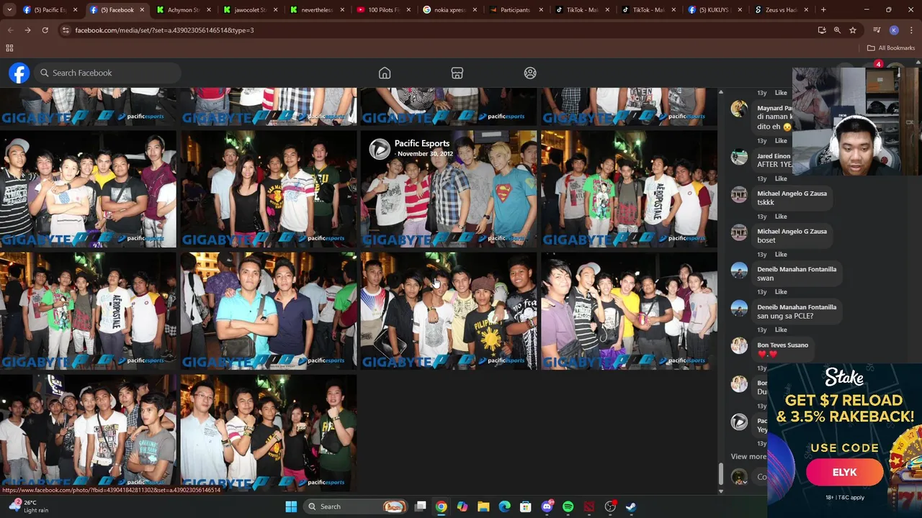Click the page scrollbar down arrow

tap(721, 491)
